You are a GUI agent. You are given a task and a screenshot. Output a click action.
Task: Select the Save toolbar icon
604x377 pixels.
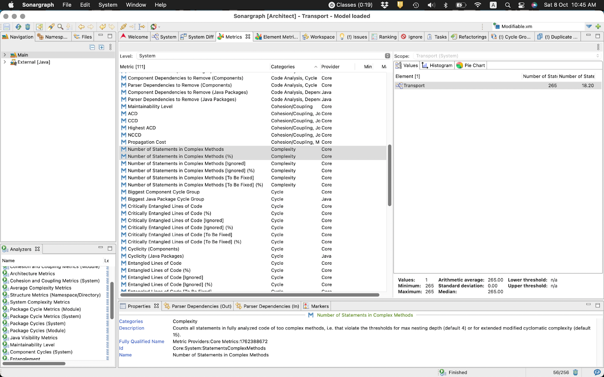(x=6, y=26)
